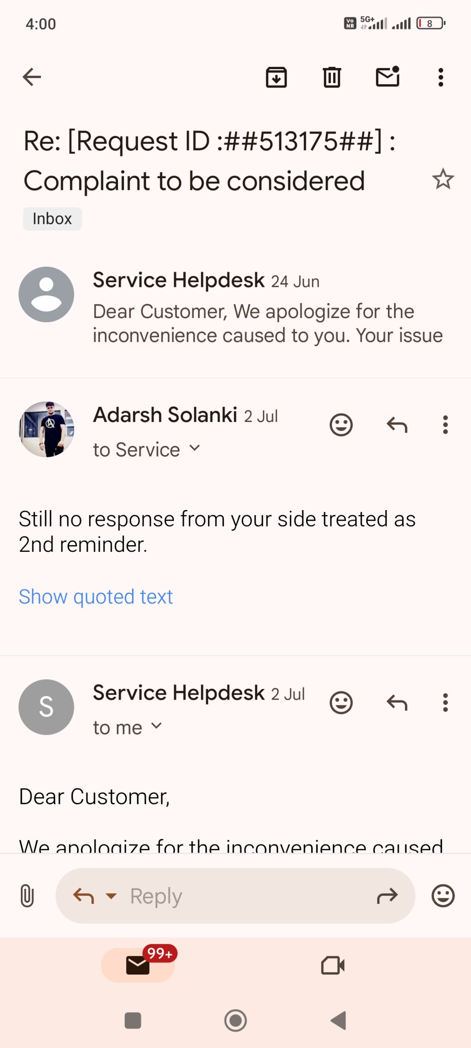Open more options for Adarsh Solanki's message
This screenshot has width=471, height=1048.
(445, 425)
